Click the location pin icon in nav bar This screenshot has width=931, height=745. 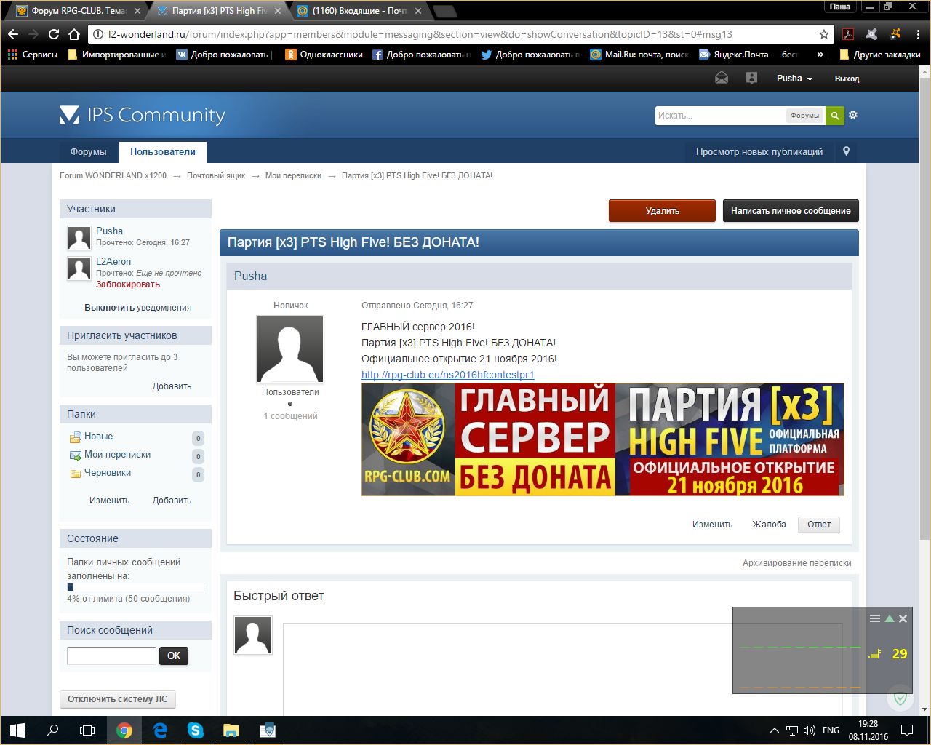[846, 151]
